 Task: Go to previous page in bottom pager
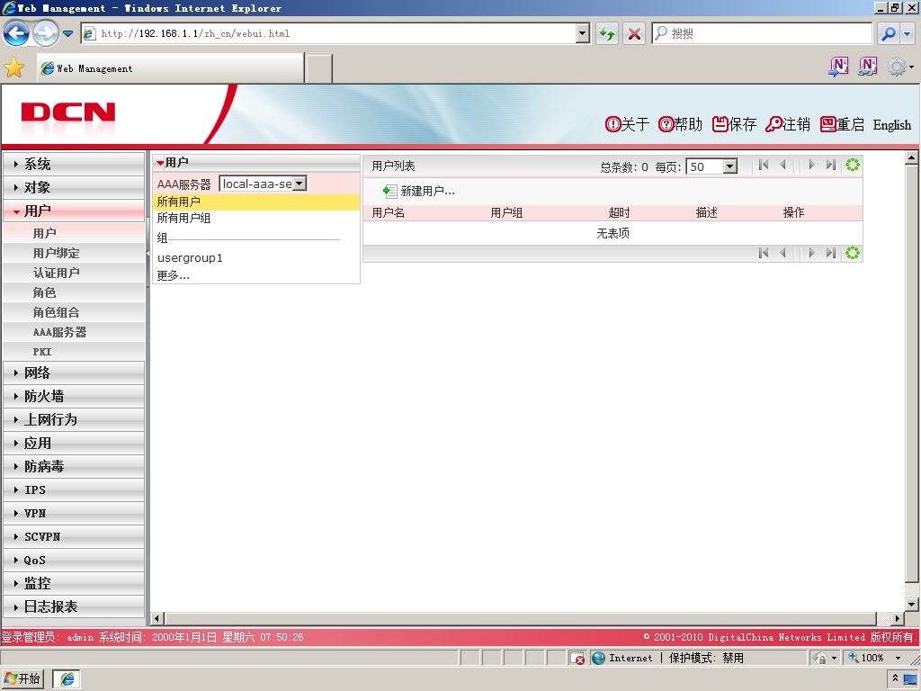click(783, 253)
